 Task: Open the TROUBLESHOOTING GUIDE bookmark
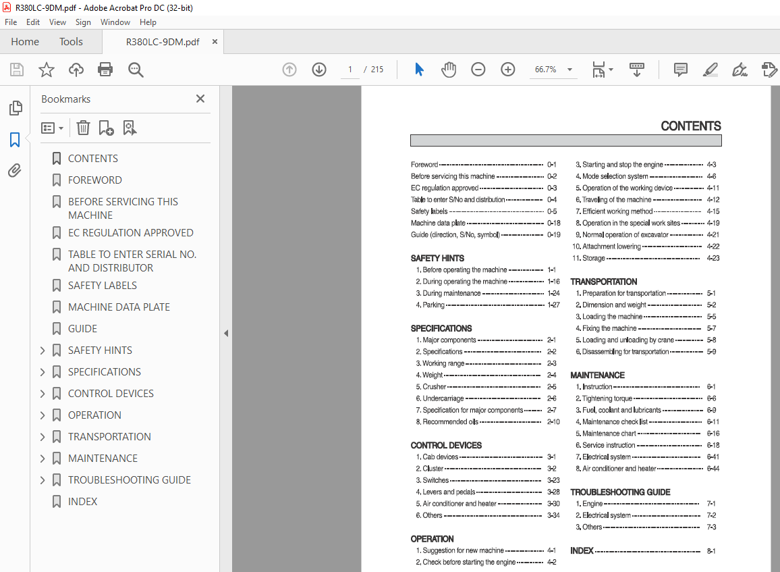tap(130, 480)
